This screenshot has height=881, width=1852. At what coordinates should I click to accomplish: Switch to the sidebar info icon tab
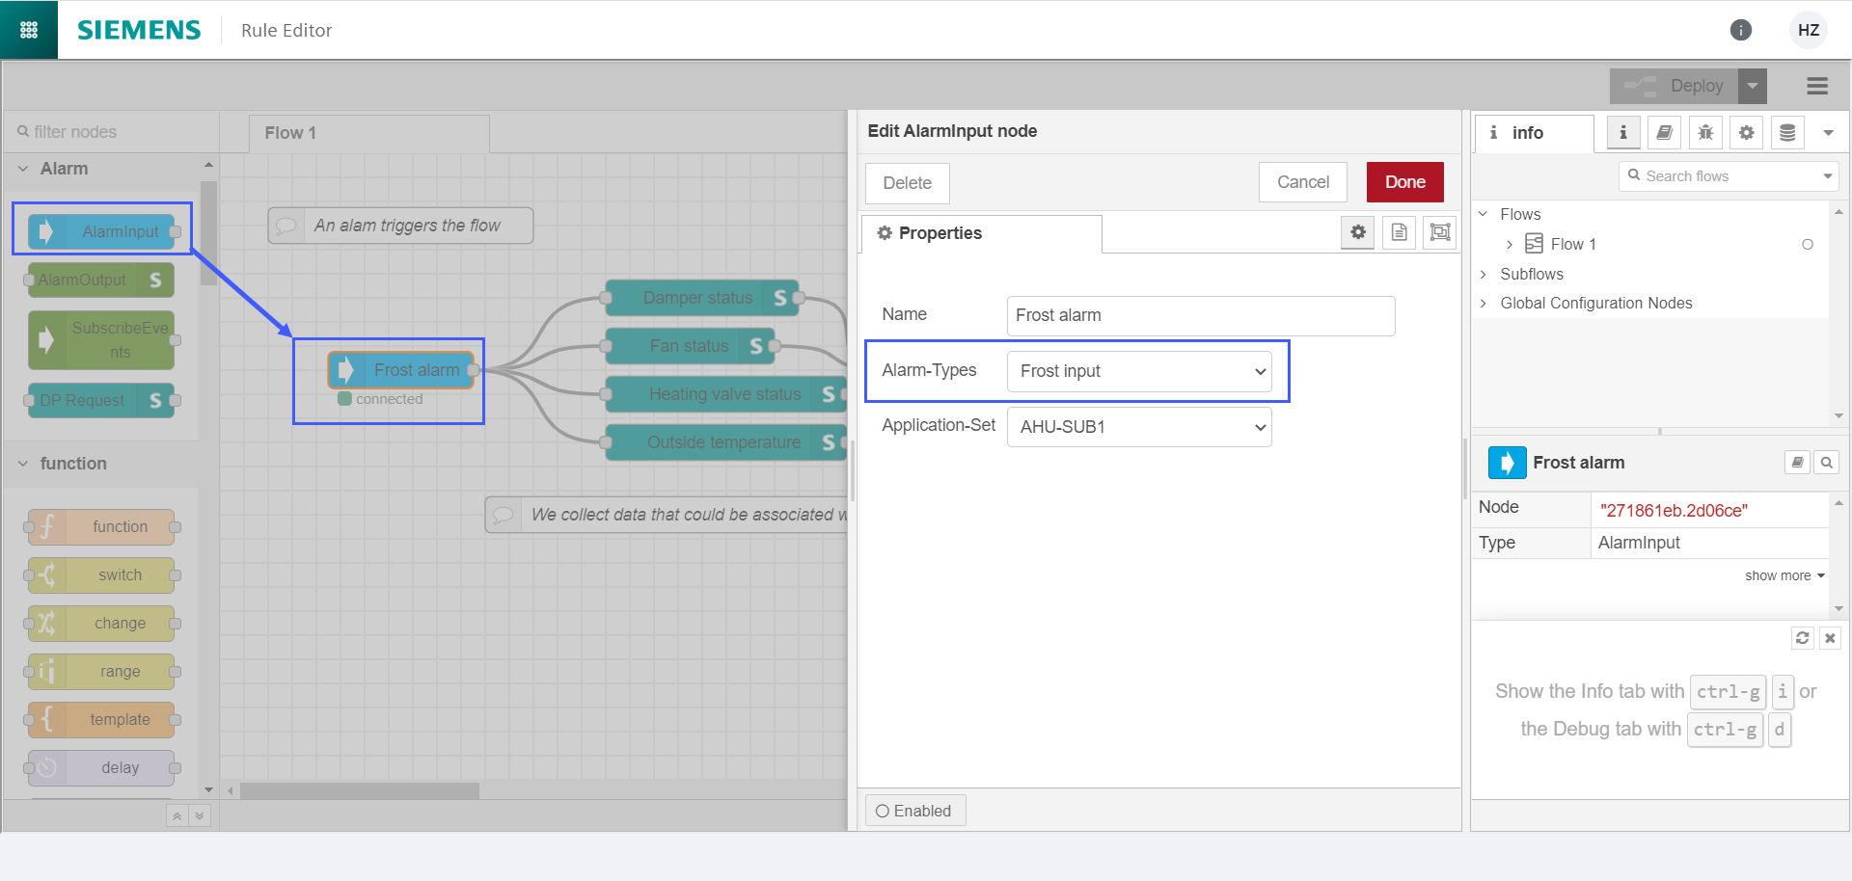(x=1623, y=133)
